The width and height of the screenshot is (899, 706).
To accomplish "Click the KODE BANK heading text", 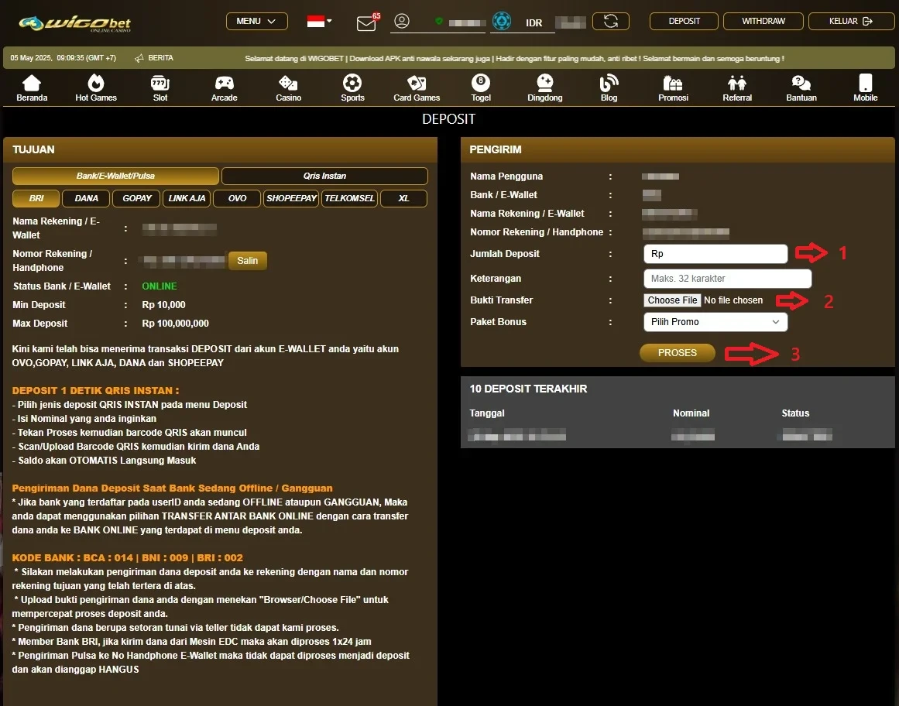I will pos(127,557).
